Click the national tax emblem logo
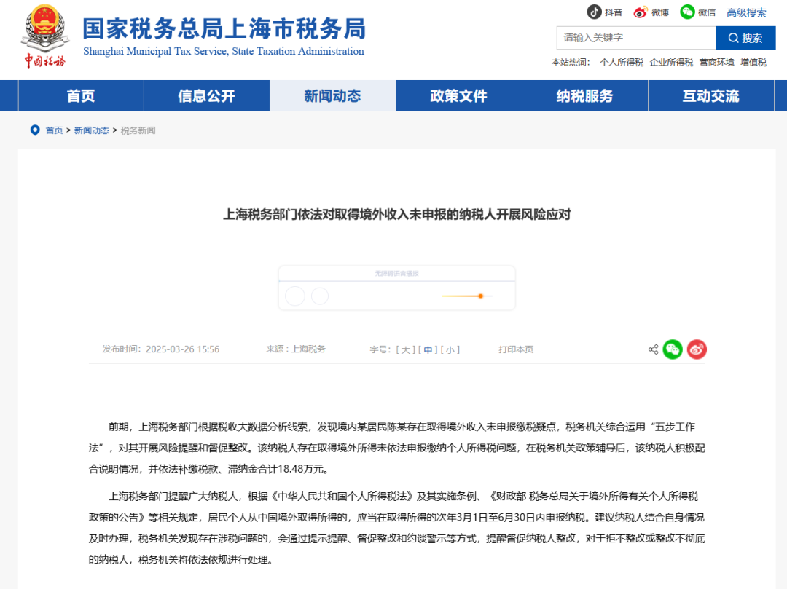The height and width of the screenshot is (589, 787). (x=45, y=36)
